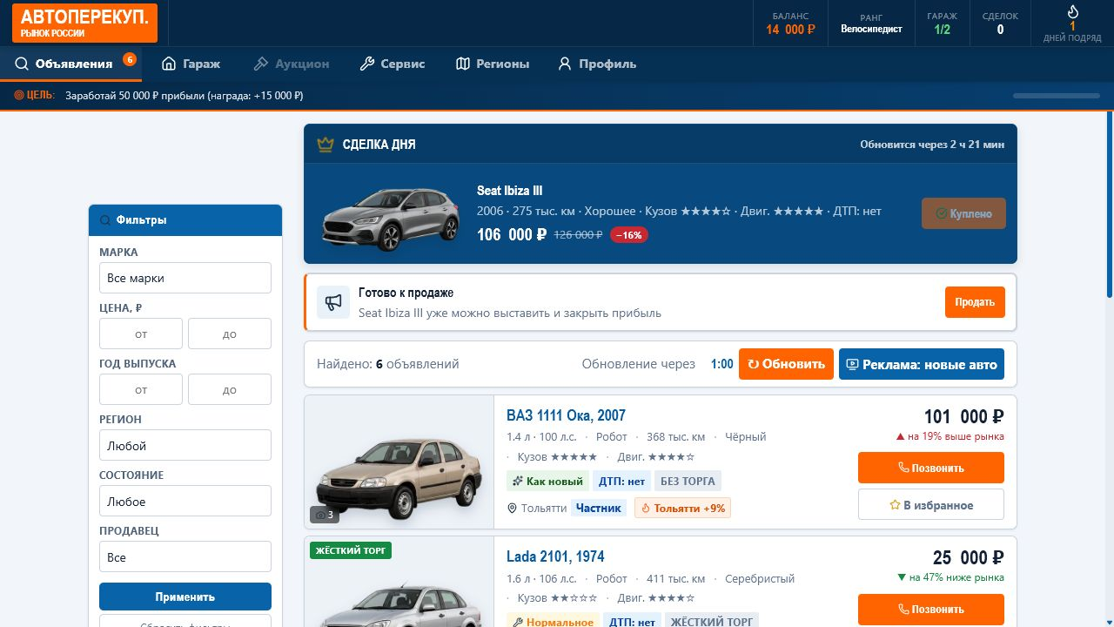
Task: Click the АВТОПЕРЕКУП logo
Action: point(84,23)
